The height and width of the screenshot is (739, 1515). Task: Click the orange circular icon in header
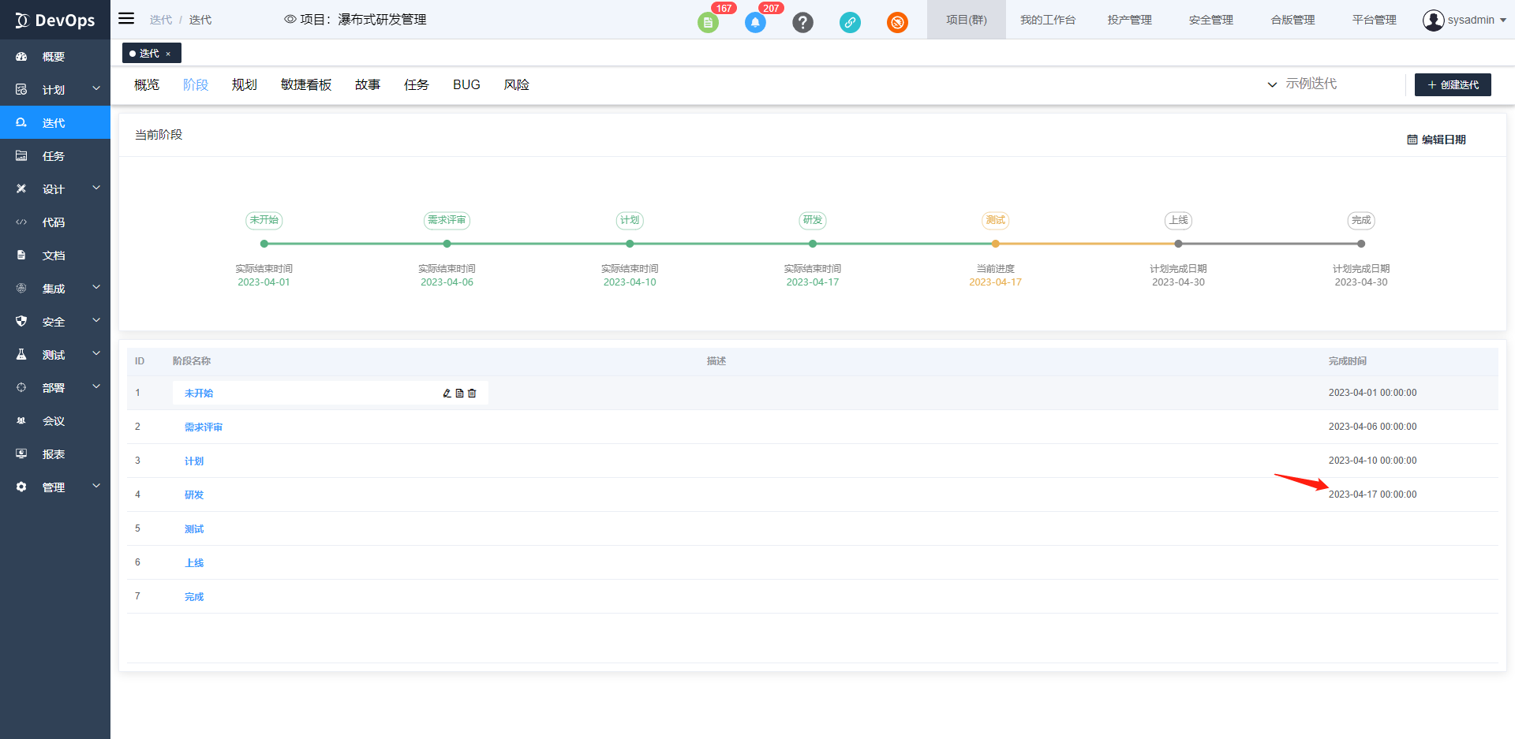(x=897, y=22)
